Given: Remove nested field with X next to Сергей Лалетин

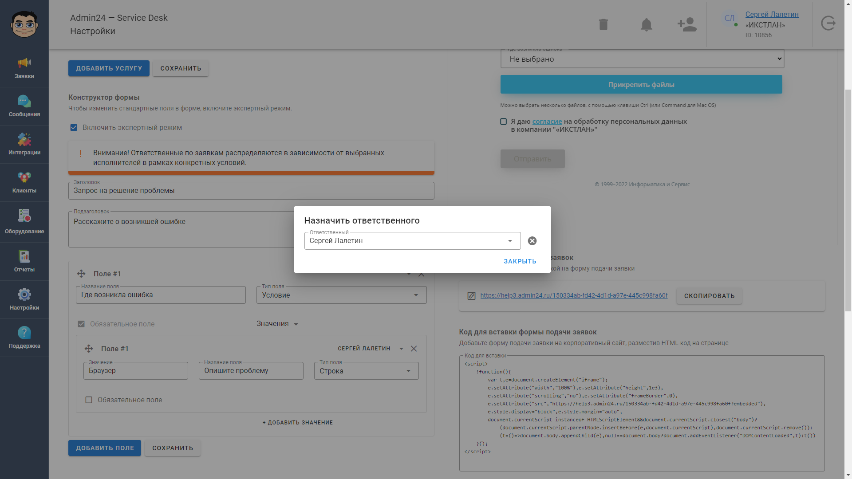Looking at the screenshot, I should coord(414,349).
